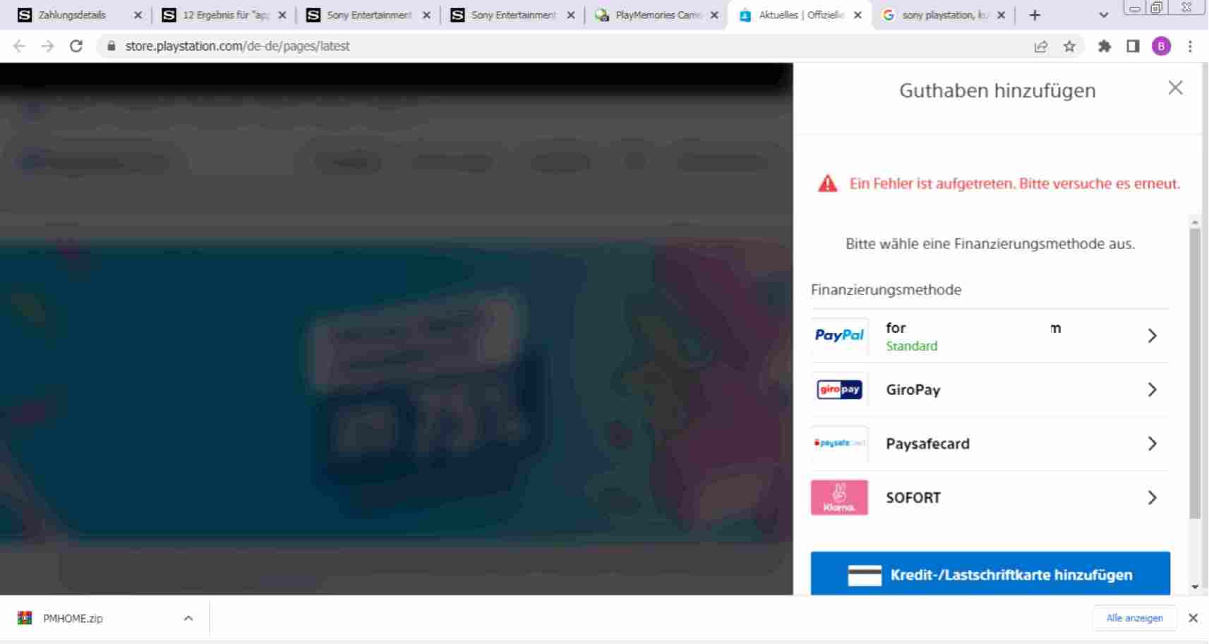This screenshot has height=644, width=1209.
Task: Open the tab search dropdown arrow
Action: tap(1104, 15)
